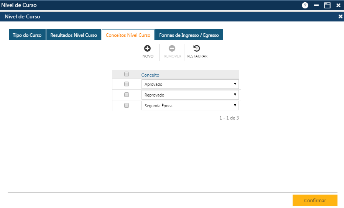Open the help question mark icon
Image resolution: width=344 pixels, height=208 pixels.
[305, 5]
